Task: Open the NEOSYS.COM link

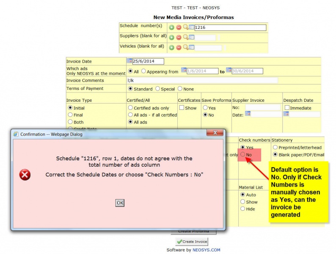Action: click(x=207, y=250)
